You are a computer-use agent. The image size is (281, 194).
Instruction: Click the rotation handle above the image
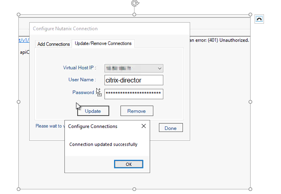coord(135,3)
